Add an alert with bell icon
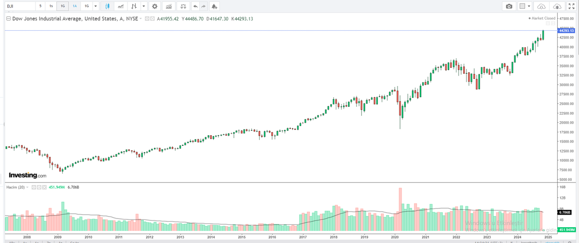Image resolution: width=579 pixels, height=243 pixels. coord(214,6)
